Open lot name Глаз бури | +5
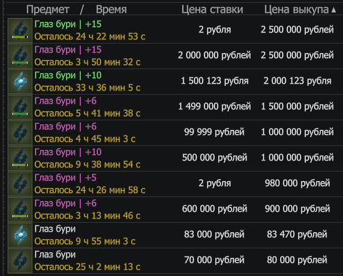Image resolution: width=343 pixels, height=276 pixels. pyautogui.click(x=66, y=178)
